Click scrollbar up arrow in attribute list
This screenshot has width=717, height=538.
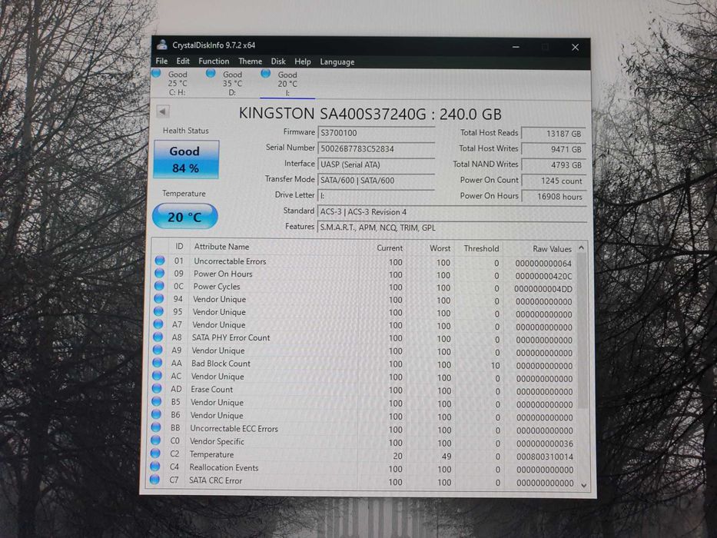(582, 248)
